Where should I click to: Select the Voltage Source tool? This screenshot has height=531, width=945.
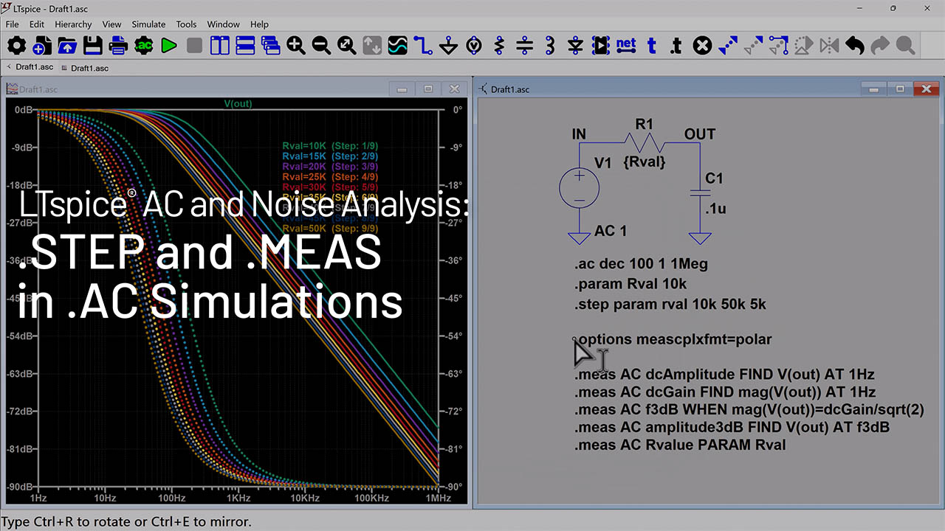(474, 46)
